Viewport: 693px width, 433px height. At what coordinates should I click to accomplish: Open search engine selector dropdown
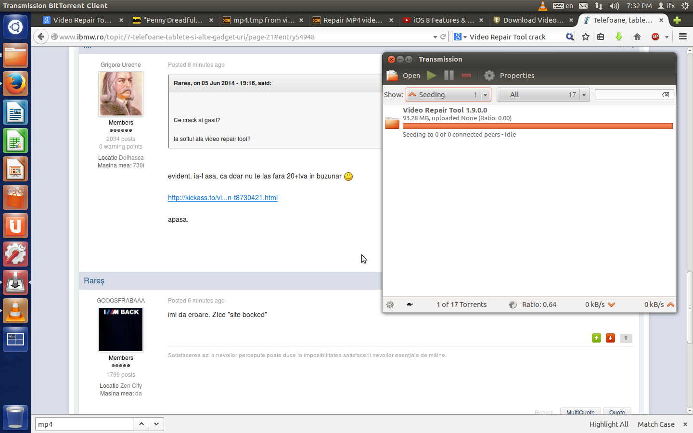461,37
